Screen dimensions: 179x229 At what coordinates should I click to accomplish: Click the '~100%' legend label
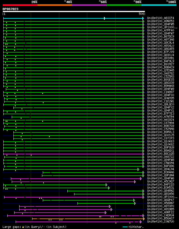point(171,2)
